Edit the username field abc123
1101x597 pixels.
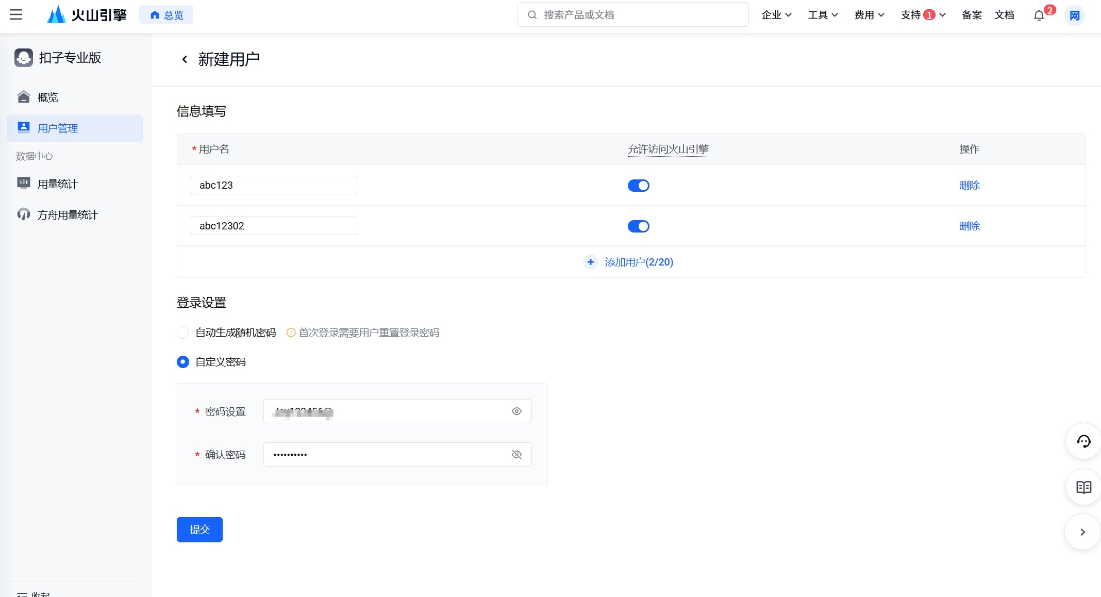(274, 185)
